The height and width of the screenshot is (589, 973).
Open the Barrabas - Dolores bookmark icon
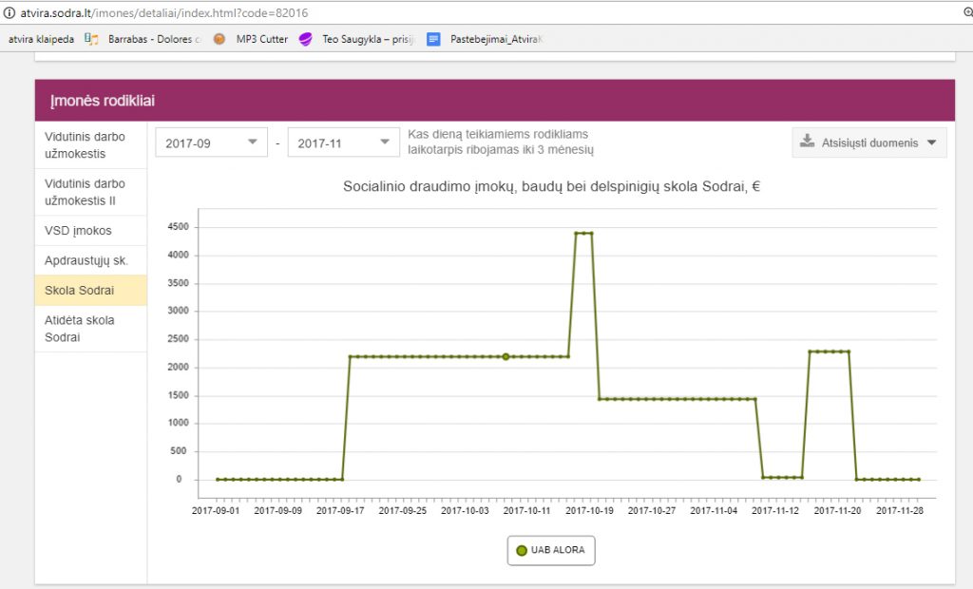point(92,39)
